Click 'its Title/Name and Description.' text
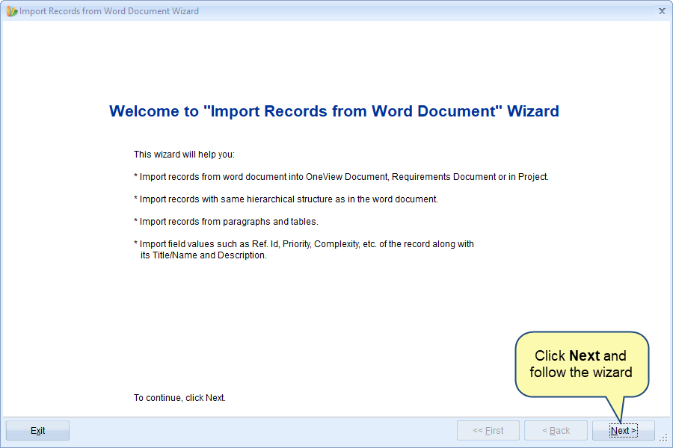This screenshot has height=448, width=673. tap(203, 255)
